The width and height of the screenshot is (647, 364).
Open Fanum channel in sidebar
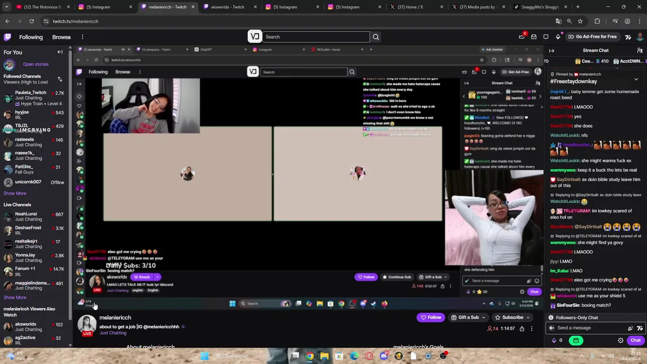pyautogui.click(x=35, y=271)
